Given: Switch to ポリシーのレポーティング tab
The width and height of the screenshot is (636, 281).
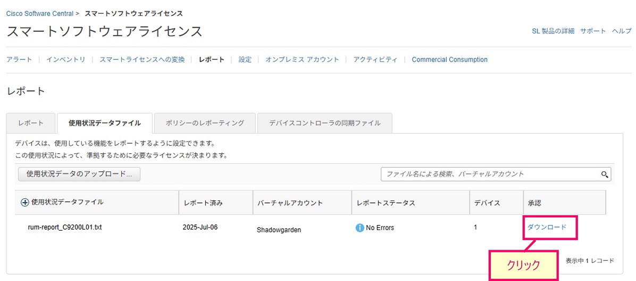Looking at the screenshot, I should click(x=205, y=123).
